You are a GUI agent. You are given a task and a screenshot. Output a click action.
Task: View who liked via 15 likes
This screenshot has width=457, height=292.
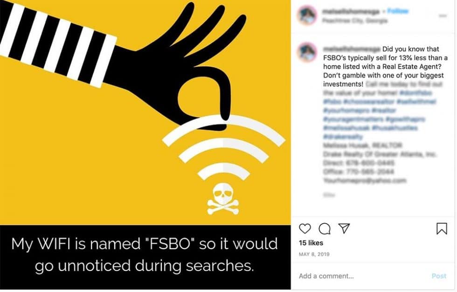pos(311,243)
